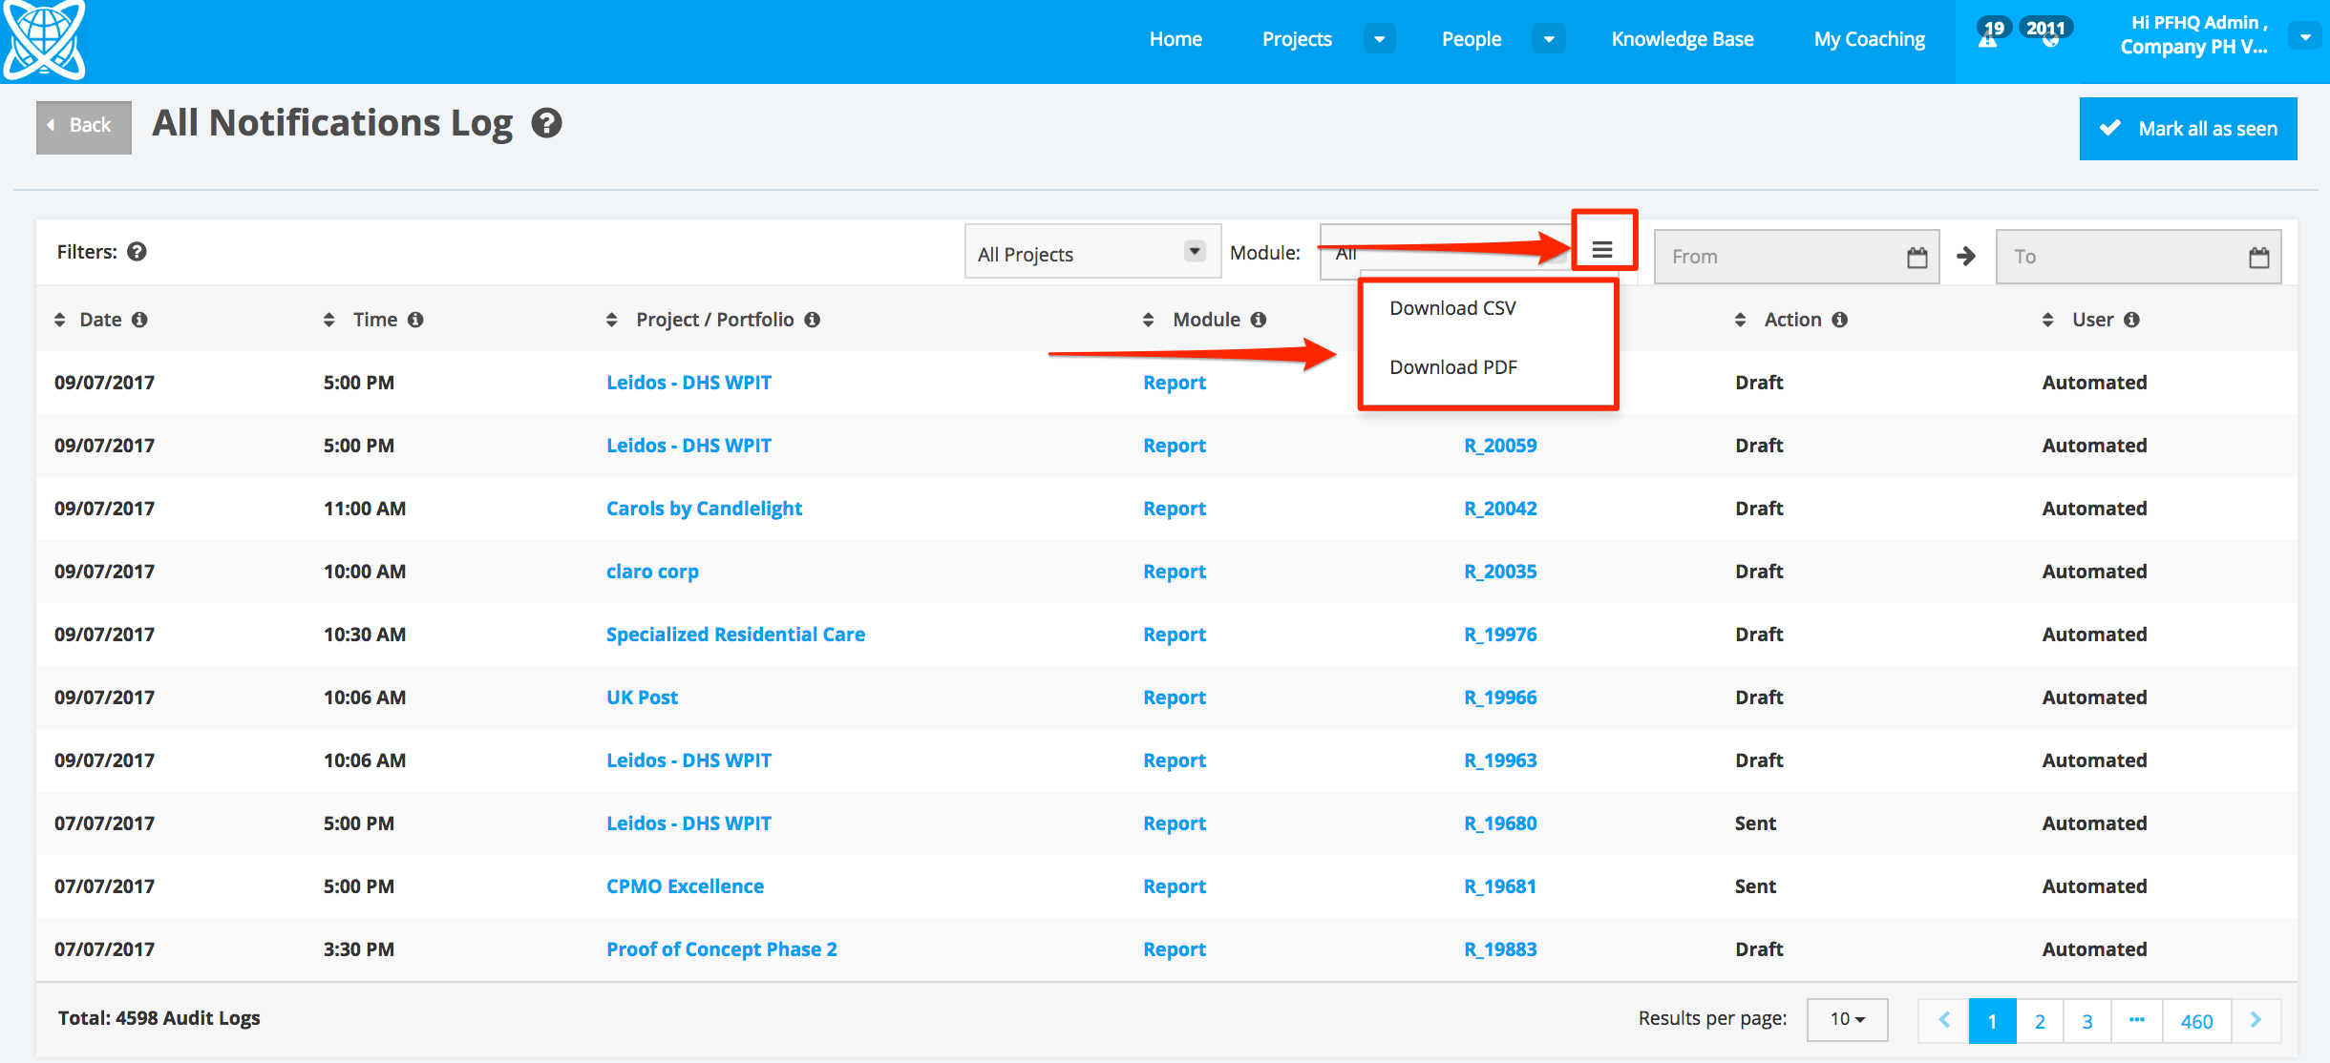Image resolution: width=2330 pixels, height=1063 pixels.
Task: Click the Filters help question icon
Action: tap(138, 252)
